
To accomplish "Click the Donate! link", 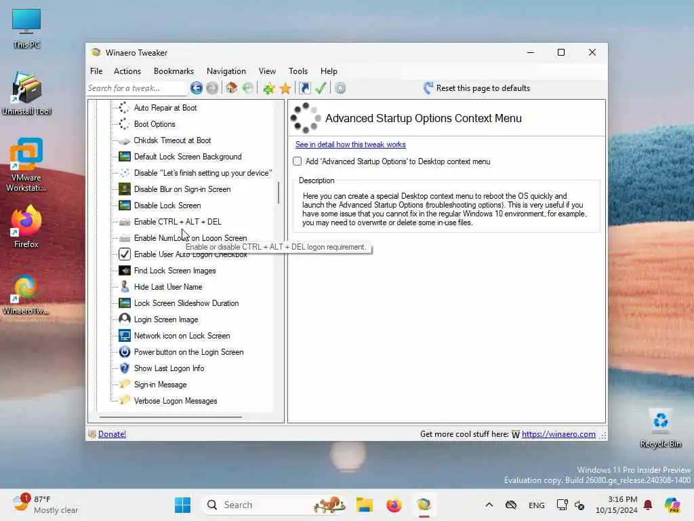I will (112, 434).
